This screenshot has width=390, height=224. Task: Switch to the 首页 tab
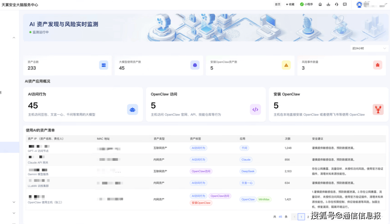point(277,4)
